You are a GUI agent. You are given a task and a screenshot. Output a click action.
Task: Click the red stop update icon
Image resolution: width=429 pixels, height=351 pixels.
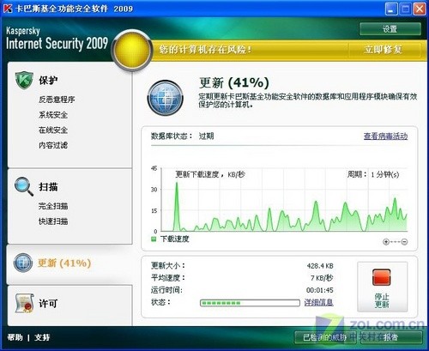pyautogui.click(x=382, y=277)
